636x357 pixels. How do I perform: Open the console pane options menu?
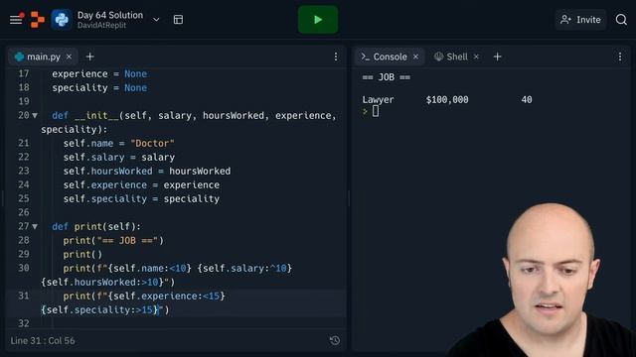[620, 57]
